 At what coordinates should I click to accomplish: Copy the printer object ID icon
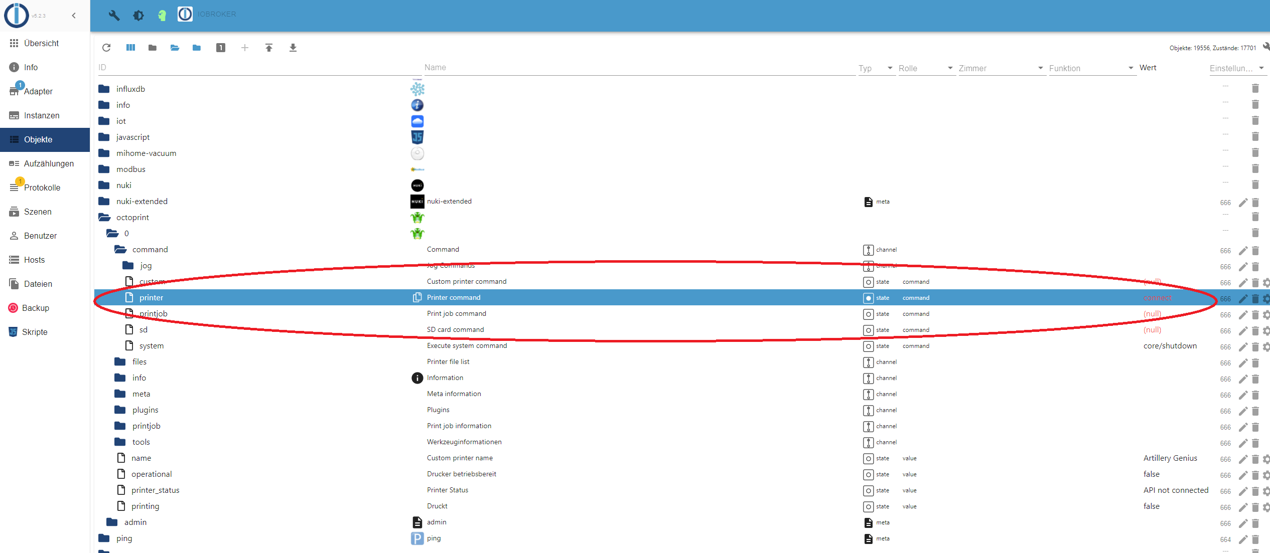417,297
